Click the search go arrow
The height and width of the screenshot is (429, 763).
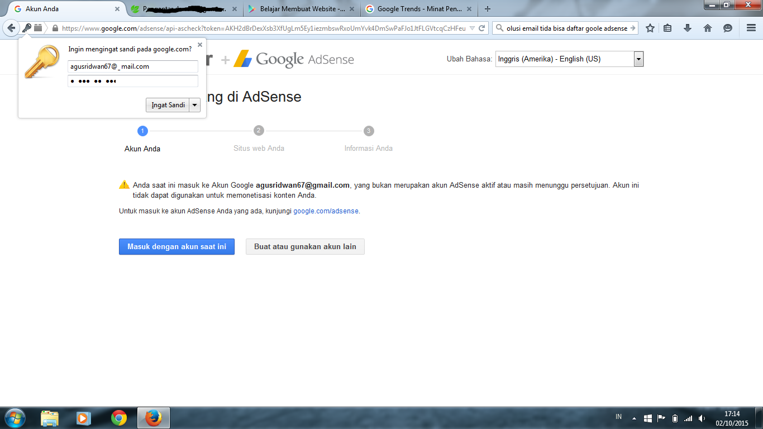coord(632,28)
